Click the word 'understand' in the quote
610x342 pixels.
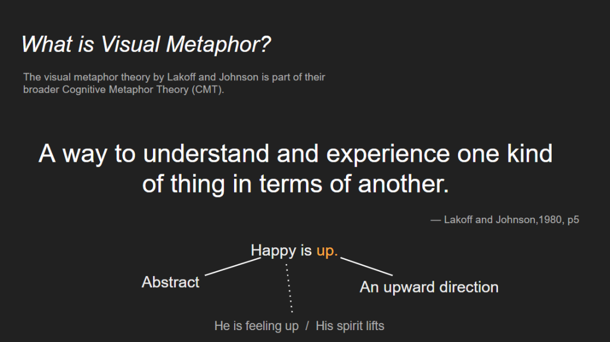206,153
